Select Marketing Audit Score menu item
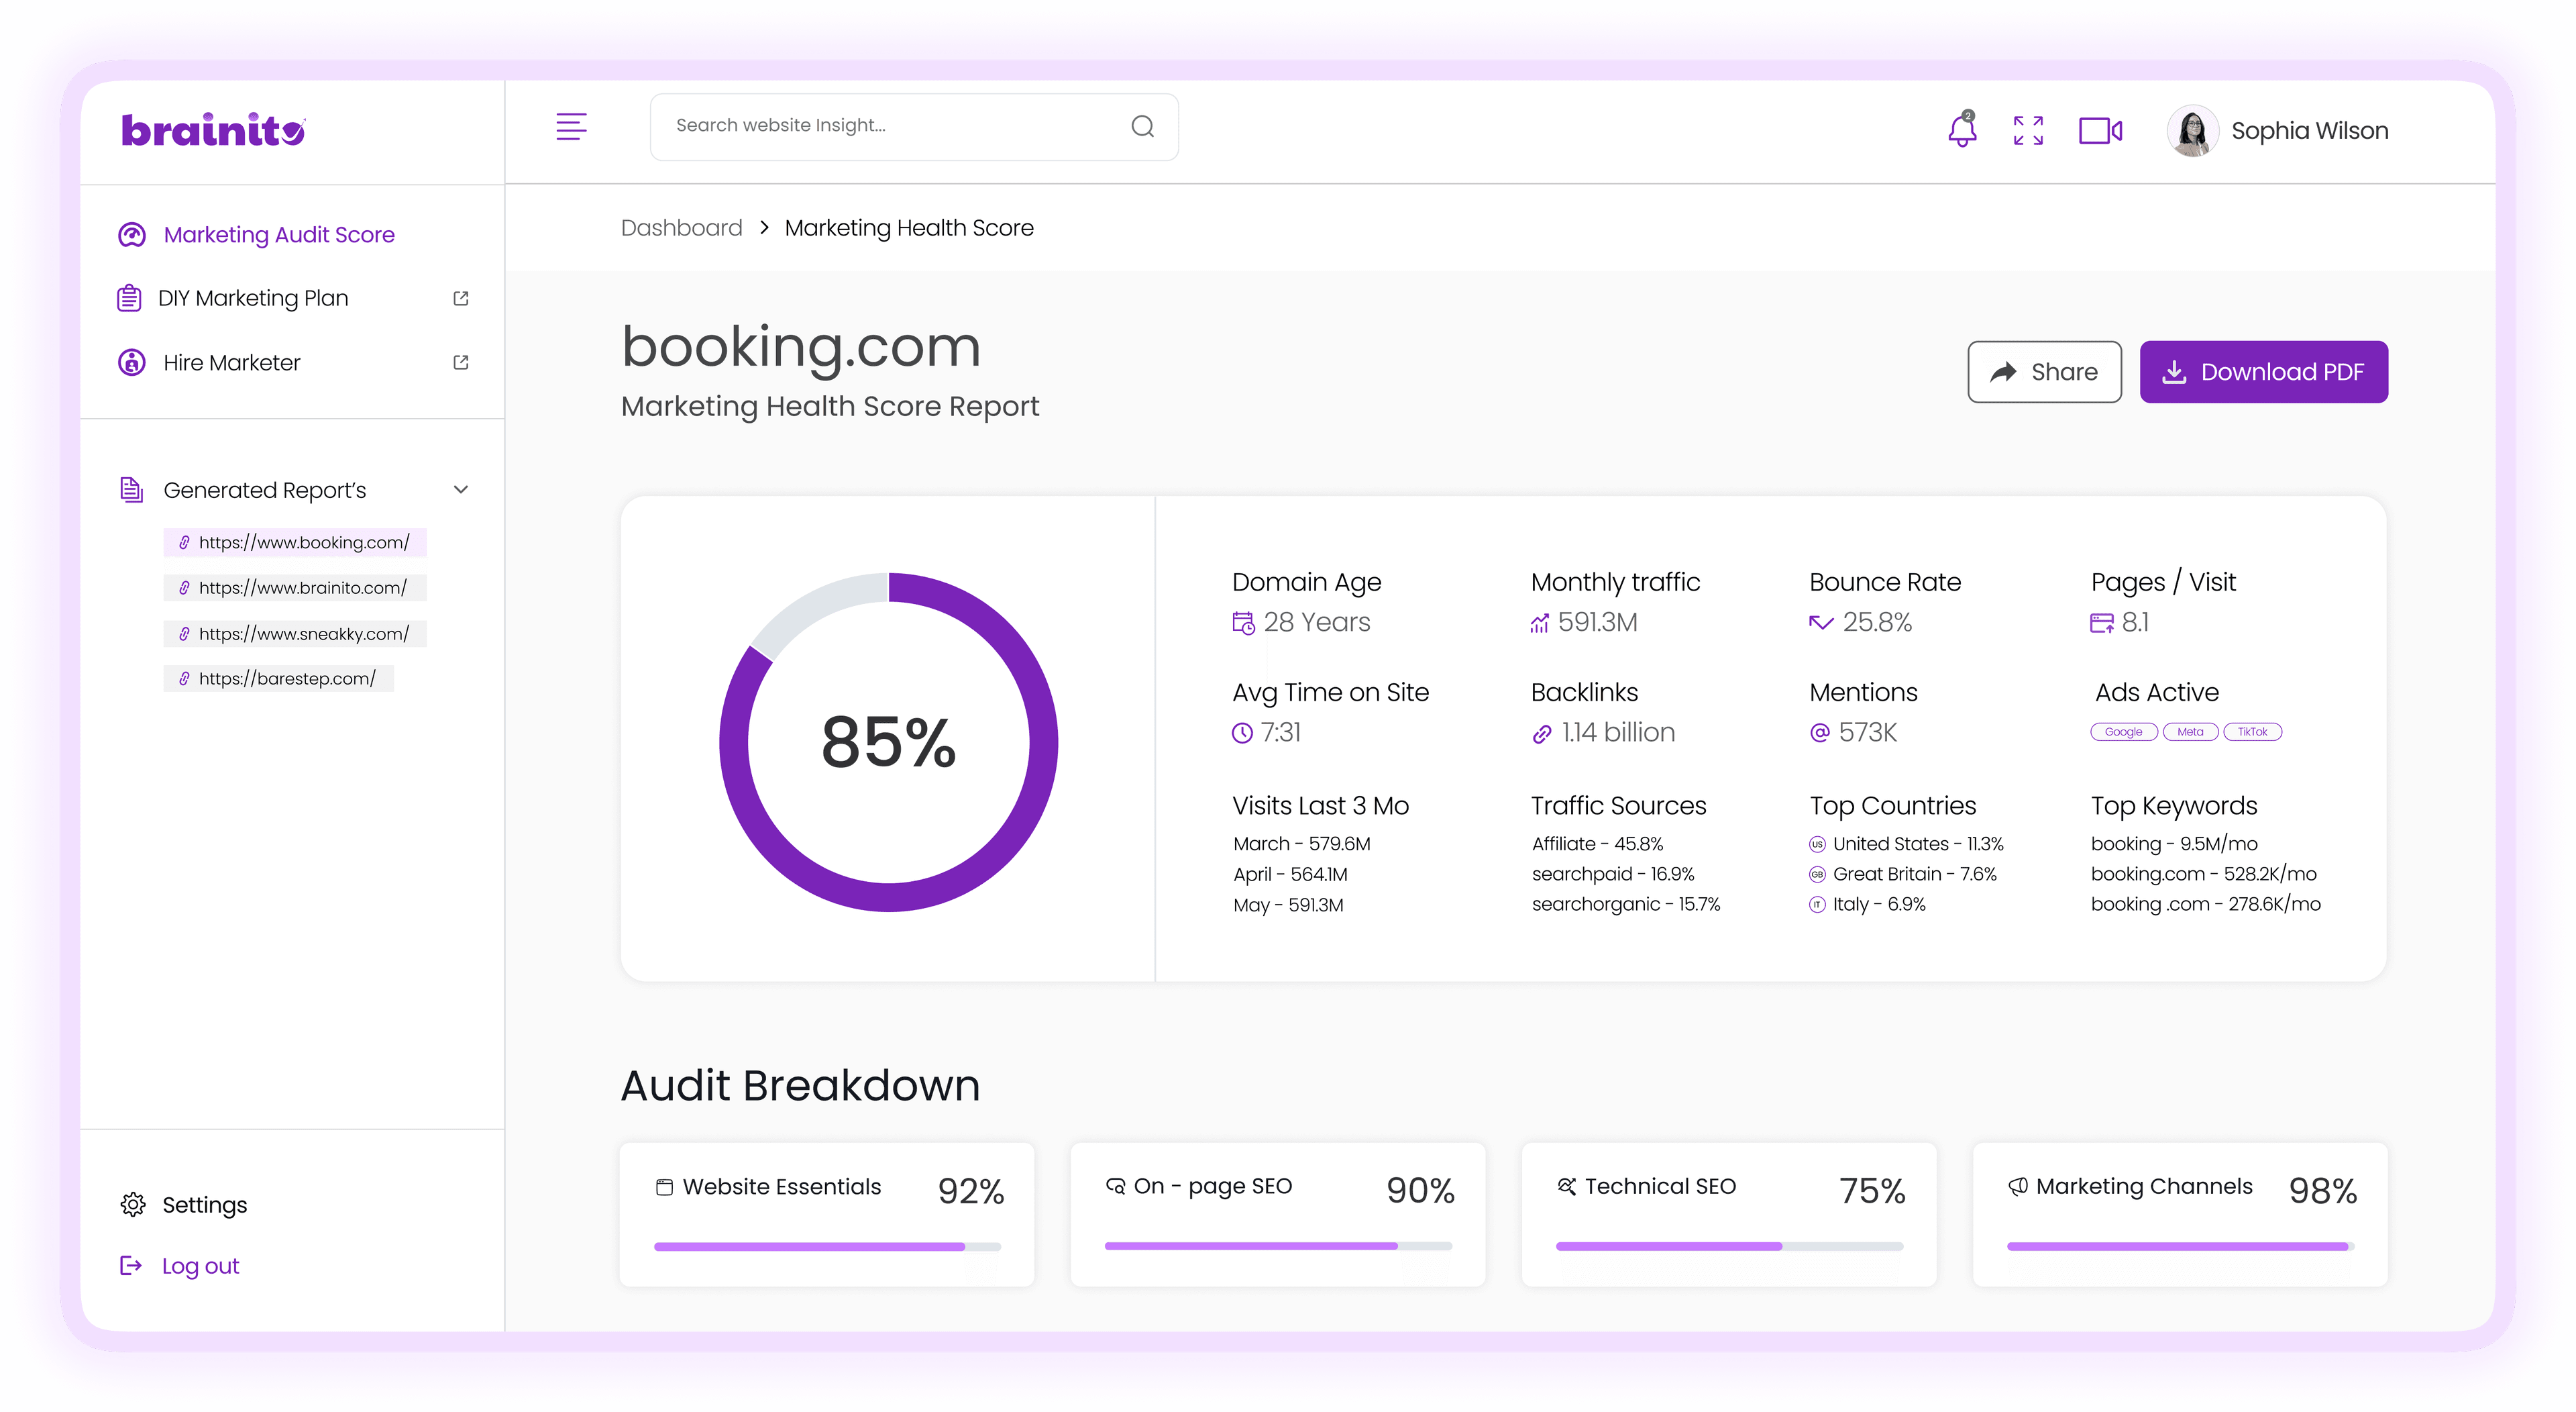This screenshot has height=1412, width=2576. pyautogui.click(x=257, y=234)
